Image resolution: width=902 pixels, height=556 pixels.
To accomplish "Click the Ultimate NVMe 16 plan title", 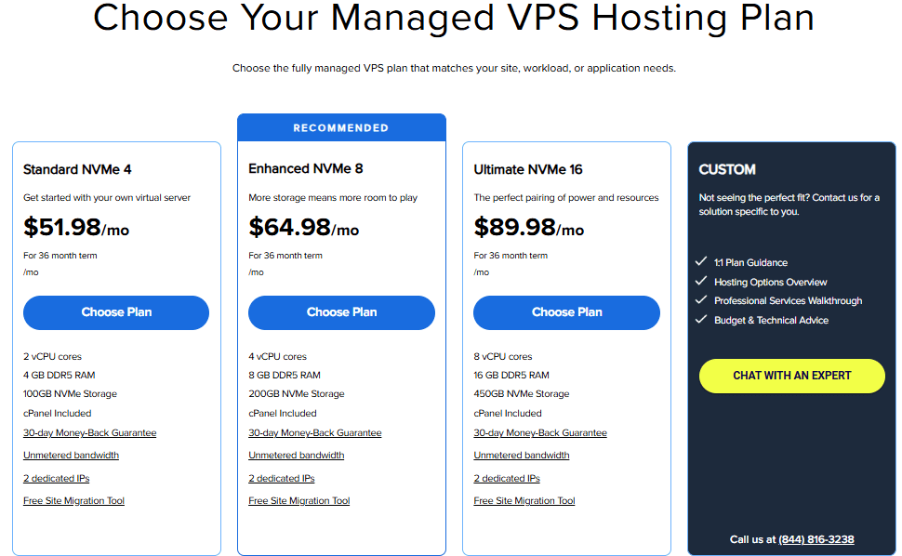I will (x=528, y=169).
